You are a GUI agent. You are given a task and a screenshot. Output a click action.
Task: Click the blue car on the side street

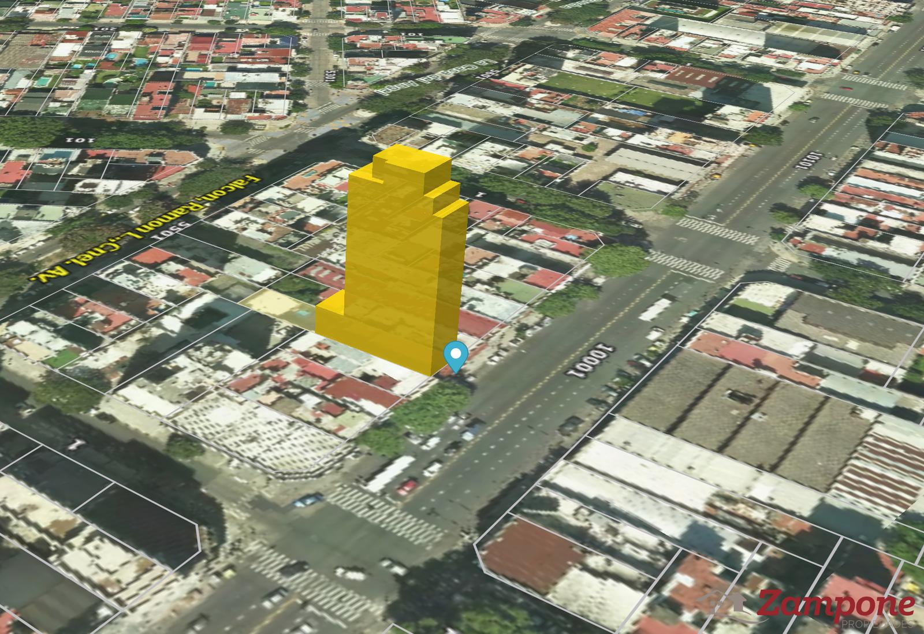pyautogui.click(x=308, y=499)
